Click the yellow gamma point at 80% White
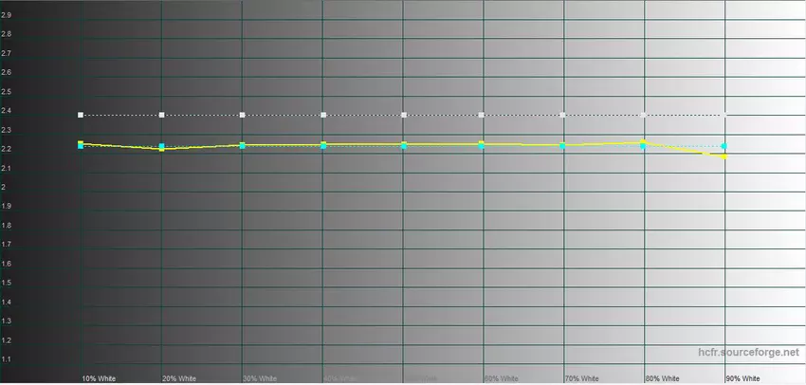Viewport: 806px width, 385px height. (x=644, y=142)
